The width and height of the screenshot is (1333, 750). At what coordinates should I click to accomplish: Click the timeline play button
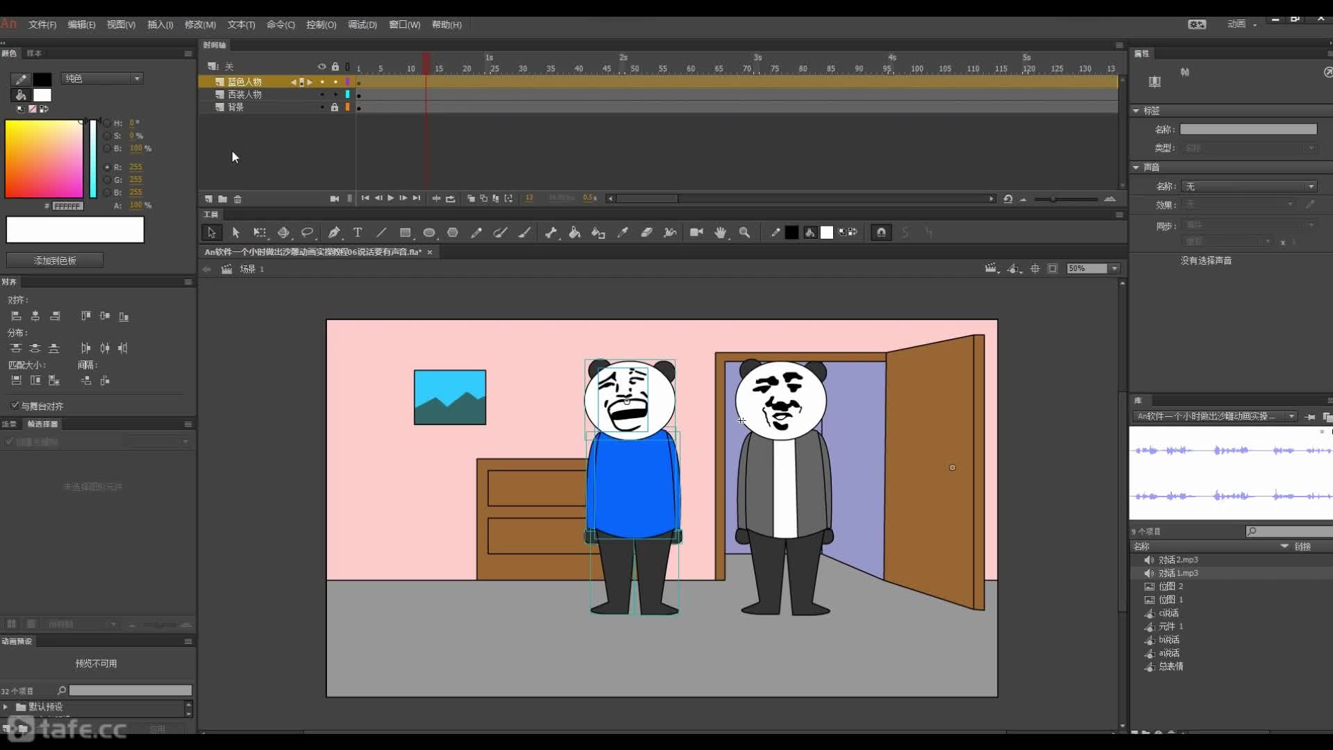(x=391, y=199)
